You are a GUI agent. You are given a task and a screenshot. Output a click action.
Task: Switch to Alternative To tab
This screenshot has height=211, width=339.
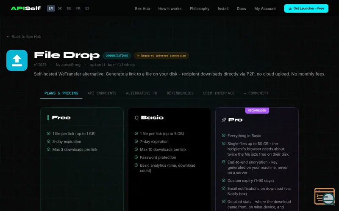(142, 93)
